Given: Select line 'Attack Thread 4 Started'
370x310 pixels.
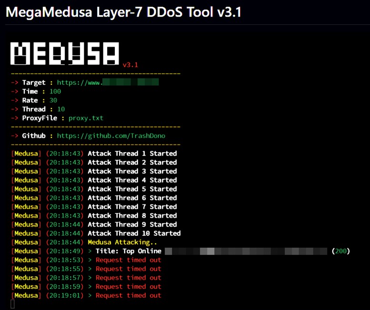Looking at the screenshot, I should tap(132, 180).
